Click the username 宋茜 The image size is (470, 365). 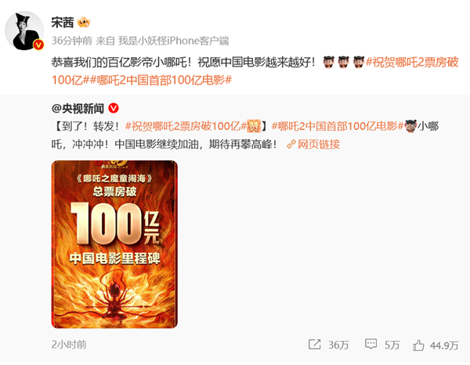click(x=63, y=23)
